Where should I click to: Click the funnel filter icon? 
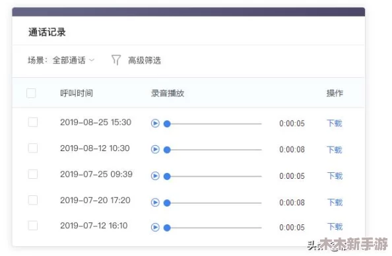click(116, 60)
